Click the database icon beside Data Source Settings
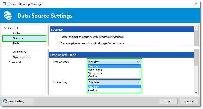The image size is (203, 109). point(8,16)
